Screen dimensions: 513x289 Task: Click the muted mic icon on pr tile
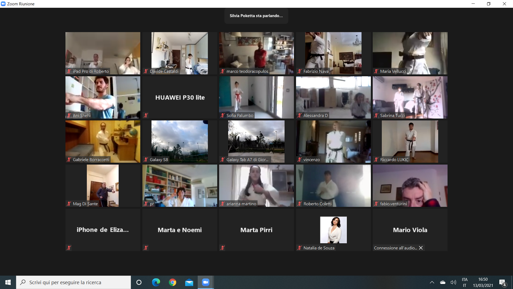point(146,204)
